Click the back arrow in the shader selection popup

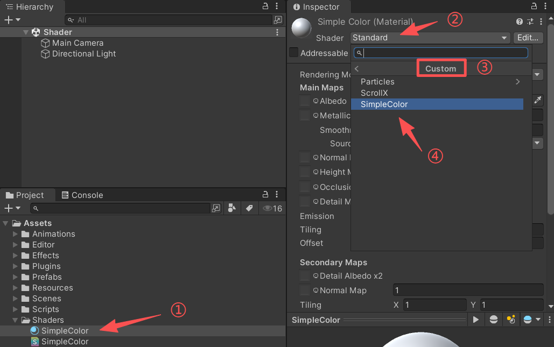coord(356,68)
